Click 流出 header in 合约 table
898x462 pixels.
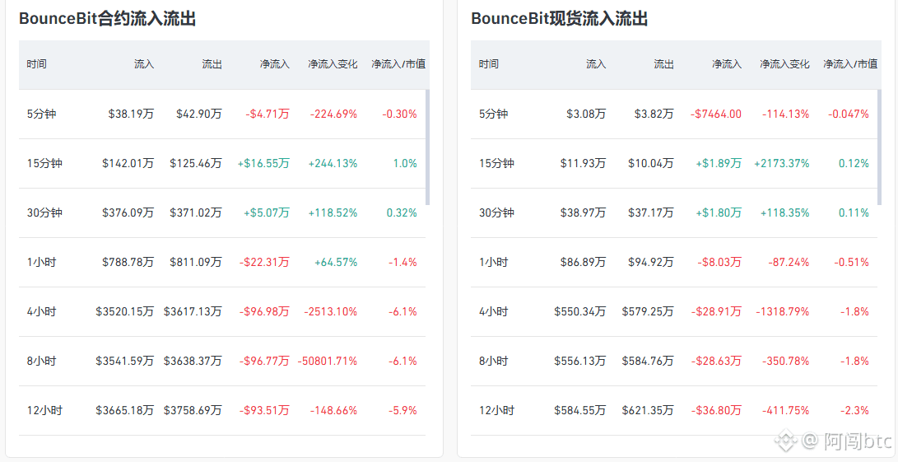(212, 64)
